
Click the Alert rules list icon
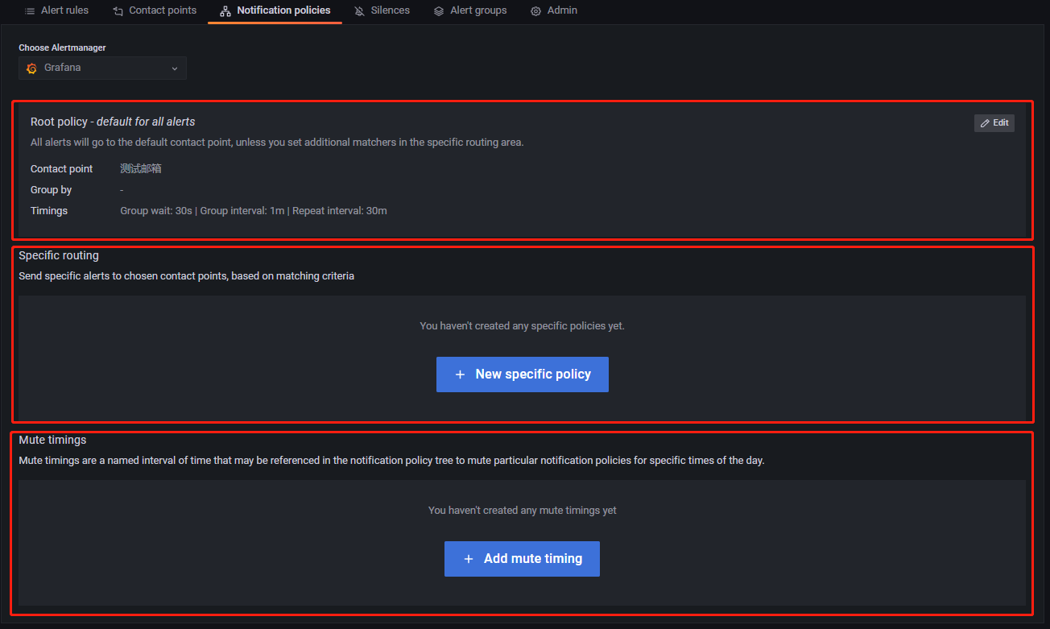click(30, 11)
